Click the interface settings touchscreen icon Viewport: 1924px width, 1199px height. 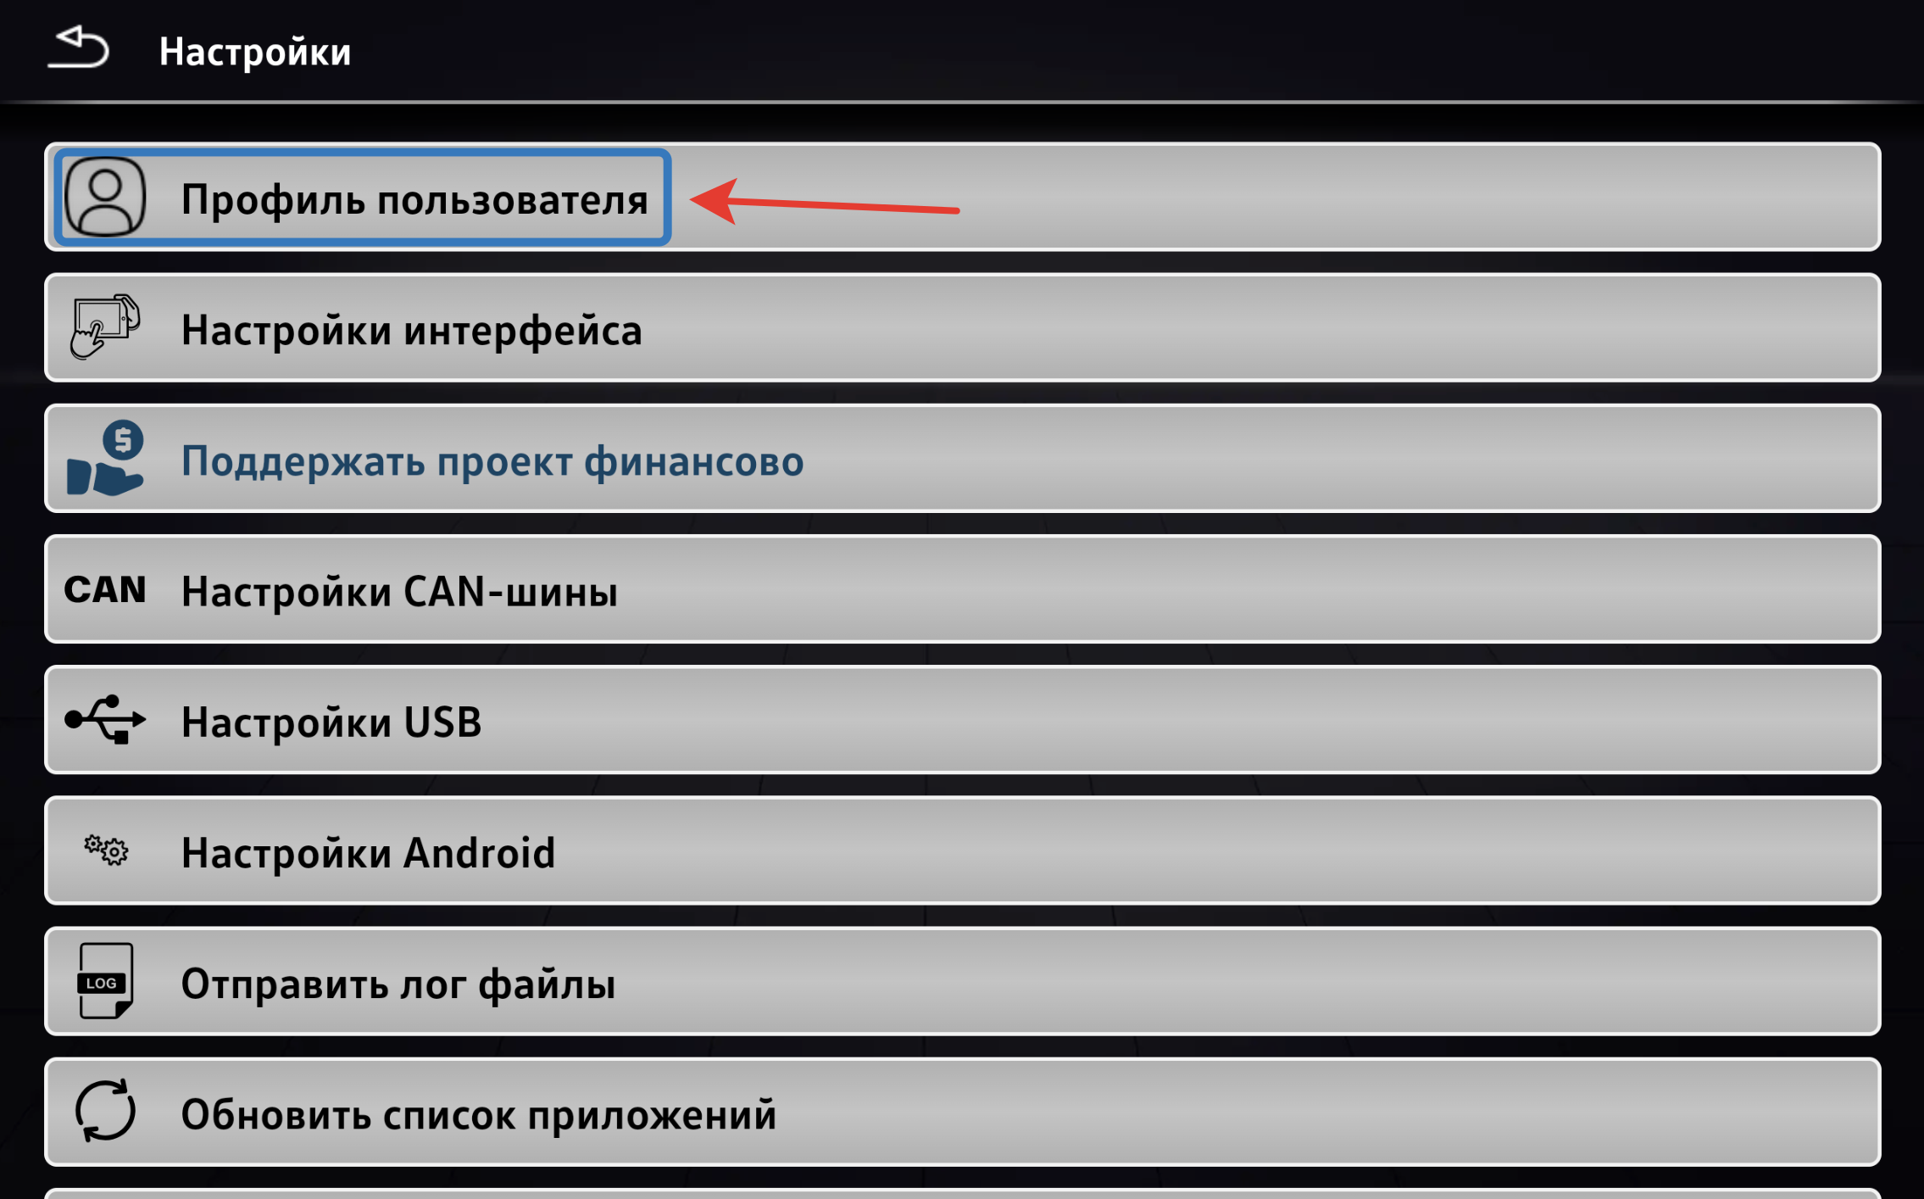click(105, 327)
